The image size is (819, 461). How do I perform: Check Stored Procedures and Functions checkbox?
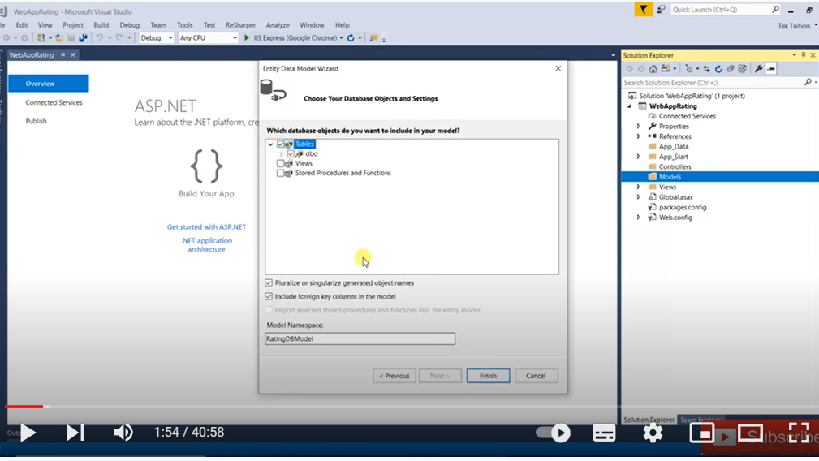coord(281,174)
